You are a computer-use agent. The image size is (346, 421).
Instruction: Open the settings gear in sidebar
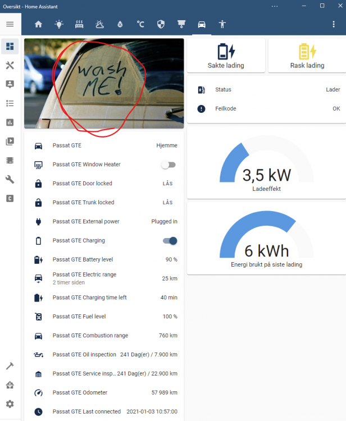coord(10,404)
